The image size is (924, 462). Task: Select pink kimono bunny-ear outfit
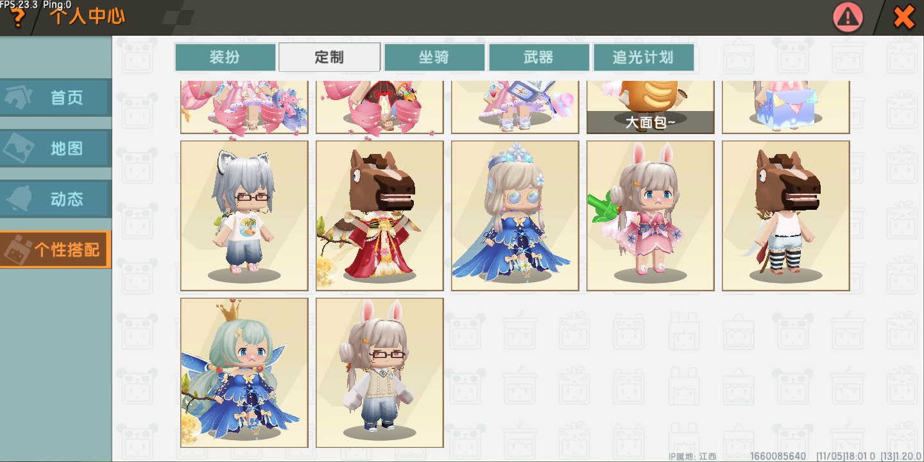tap(651, 216)
